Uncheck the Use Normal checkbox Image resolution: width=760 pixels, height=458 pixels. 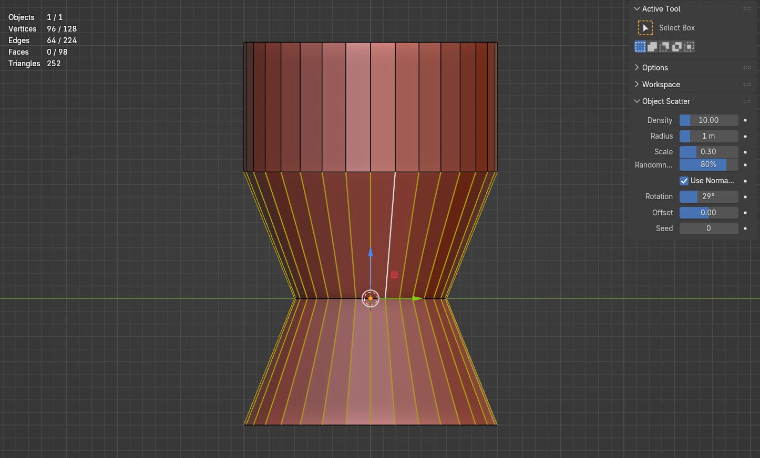[684, 181]
